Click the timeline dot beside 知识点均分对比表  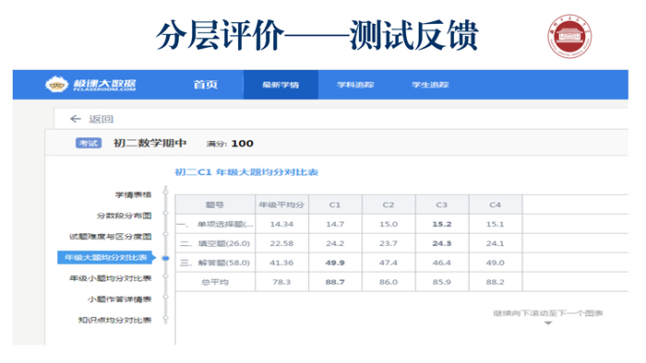165,317
